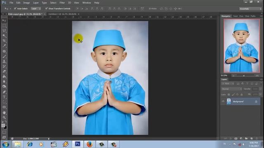This screenshot has width=264, height=148.
Task: Select the Horizontal Type tool
Action: [4, 97]
